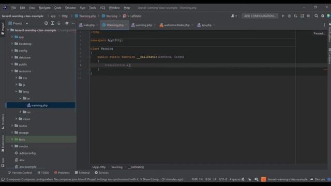The width and height of the screenshot is (331, 186).
Task: Switch to lowercase warning.php tab
Action: coord(141,25)
